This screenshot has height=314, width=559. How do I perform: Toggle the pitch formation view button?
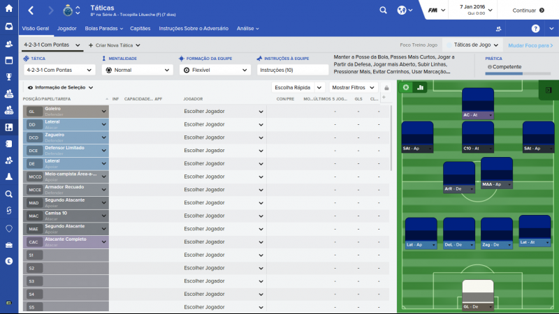click(x=406, y=87)
